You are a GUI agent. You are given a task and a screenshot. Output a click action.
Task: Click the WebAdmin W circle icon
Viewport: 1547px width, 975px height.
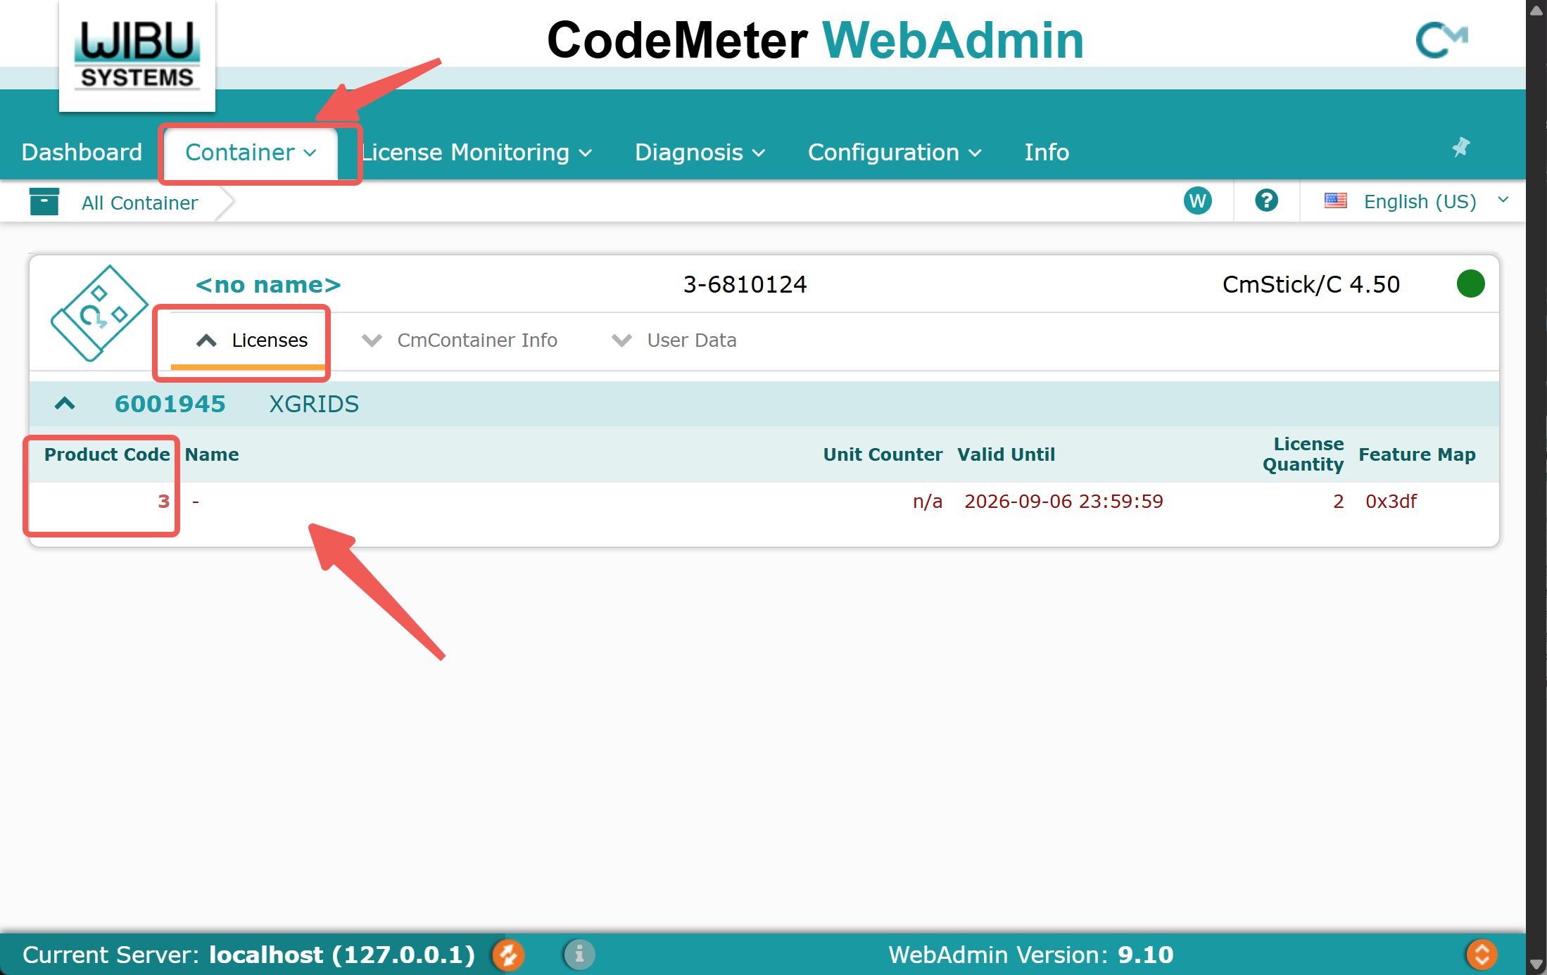point(1197,201)
